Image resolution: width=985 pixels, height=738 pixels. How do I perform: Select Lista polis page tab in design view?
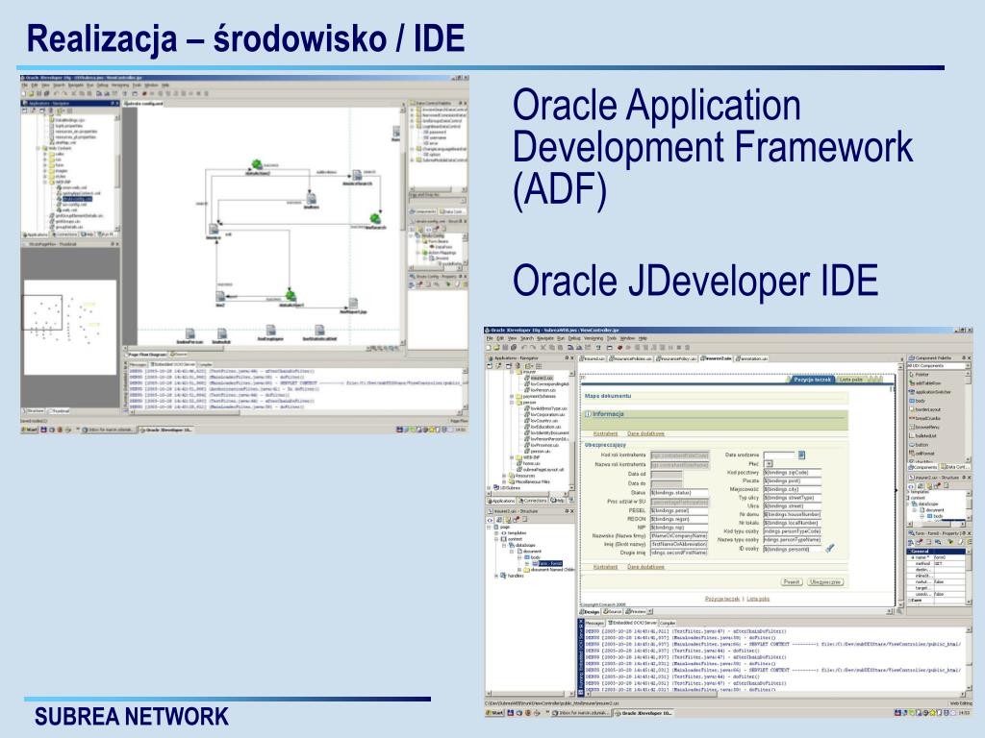tap(851, 380)
